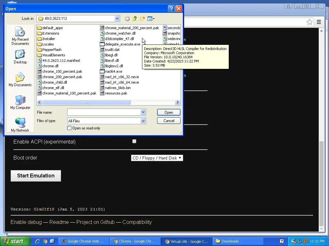
Task: Switch to Downloads taskbar item
Action: pos(238,242)
